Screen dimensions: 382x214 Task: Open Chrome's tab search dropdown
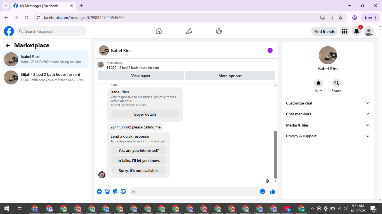[x=5, y=6]
